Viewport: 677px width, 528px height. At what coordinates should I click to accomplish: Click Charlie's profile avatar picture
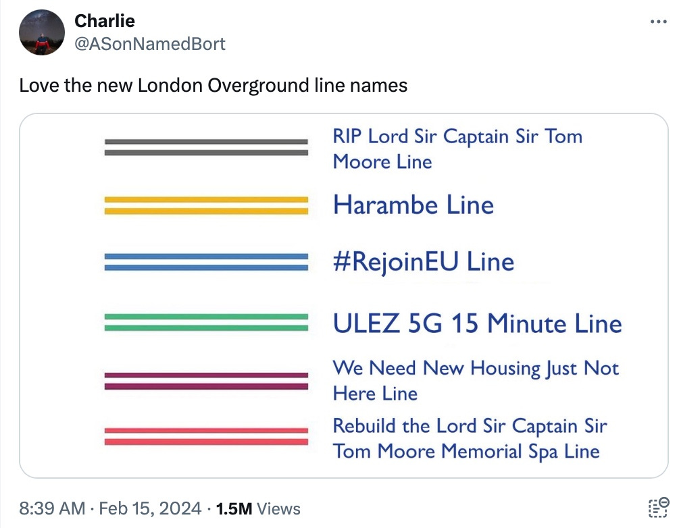click(x=42, y=32)
